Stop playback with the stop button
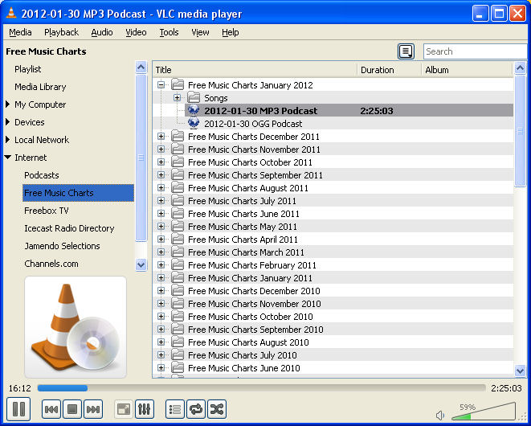 tap(71, 410)
